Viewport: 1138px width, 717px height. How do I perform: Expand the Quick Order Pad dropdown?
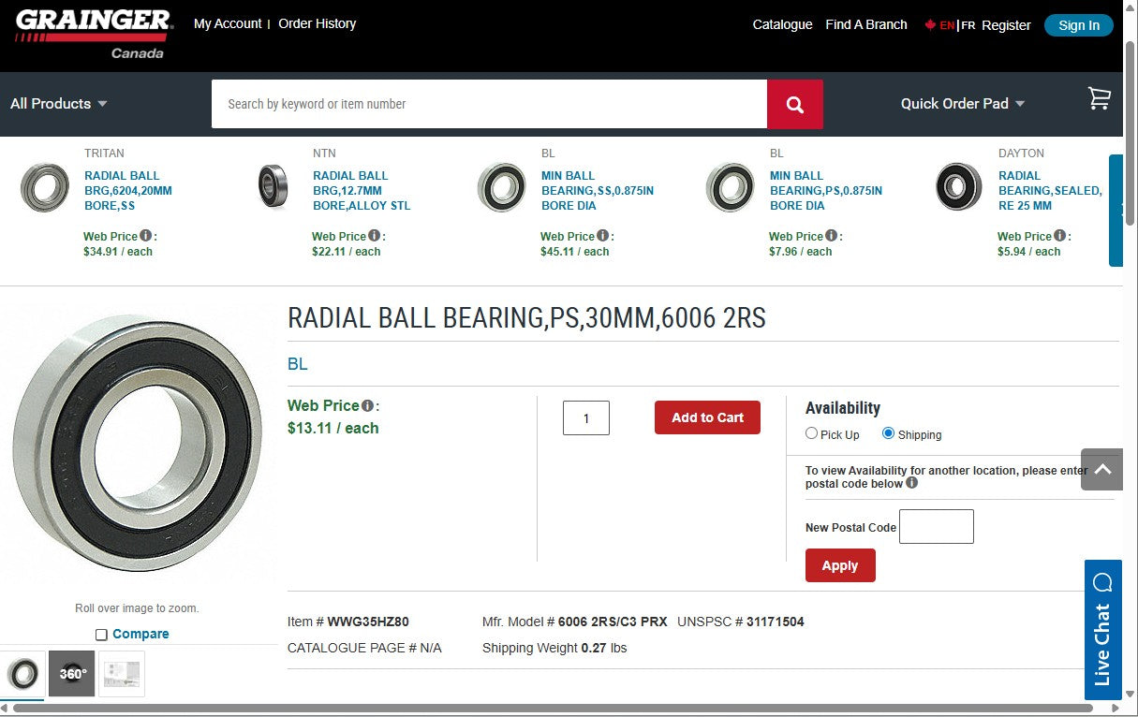pos(963,104)
